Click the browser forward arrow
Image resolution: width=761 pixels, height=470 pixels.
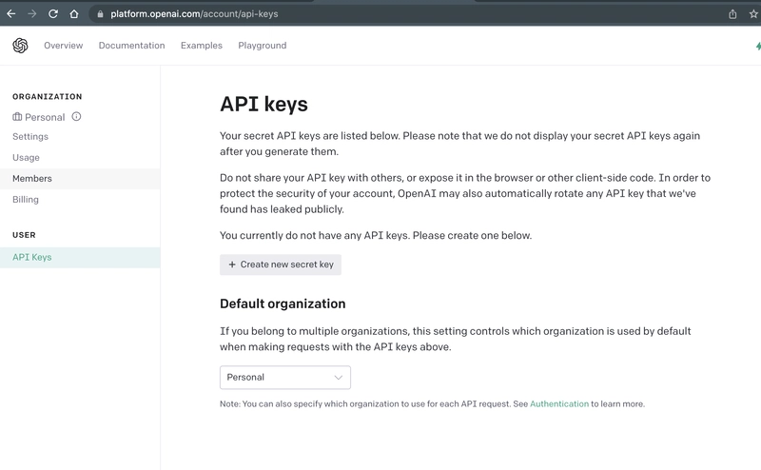(x=32, y=14)
